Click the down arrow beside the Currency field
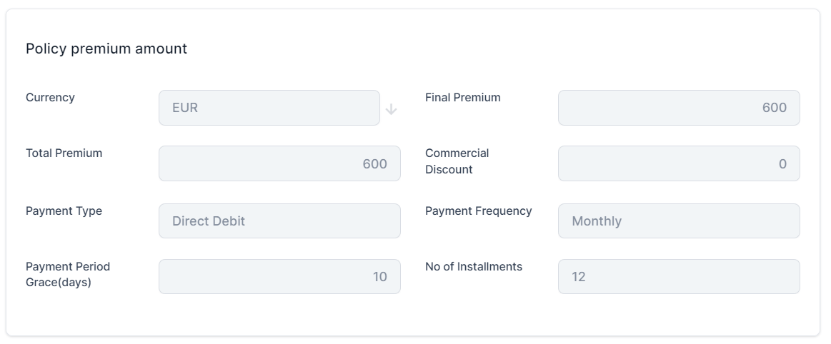This screenshot has height=344, width=831. point(391,109)
